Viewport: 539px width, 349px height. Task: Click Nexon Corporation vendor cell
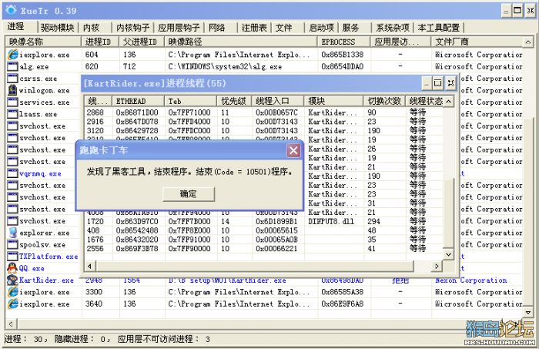471,280
